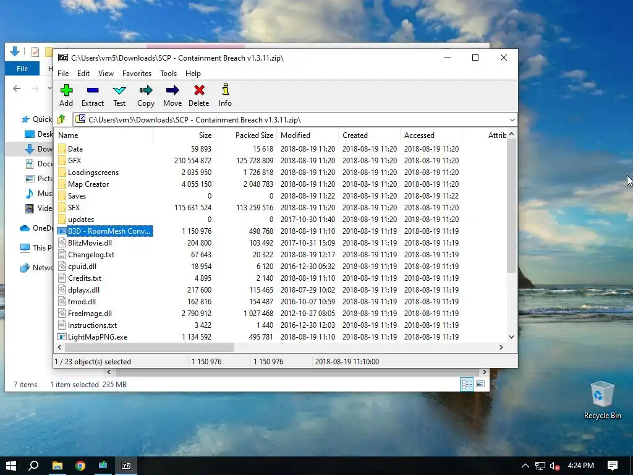Open the Recycle Bin on the desktop

pyautogui.click(x=602, y=400)
